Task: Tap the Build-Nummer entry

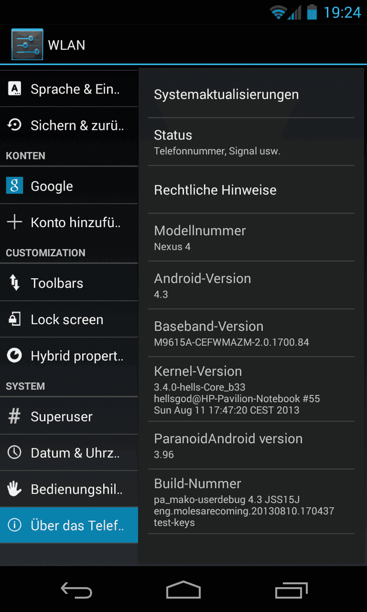Action: pos(251,501)
